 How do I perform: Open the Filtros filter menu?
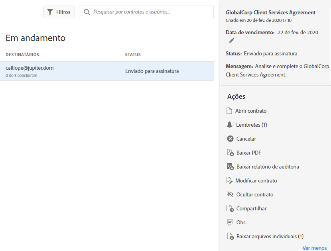tap(59, 12)
